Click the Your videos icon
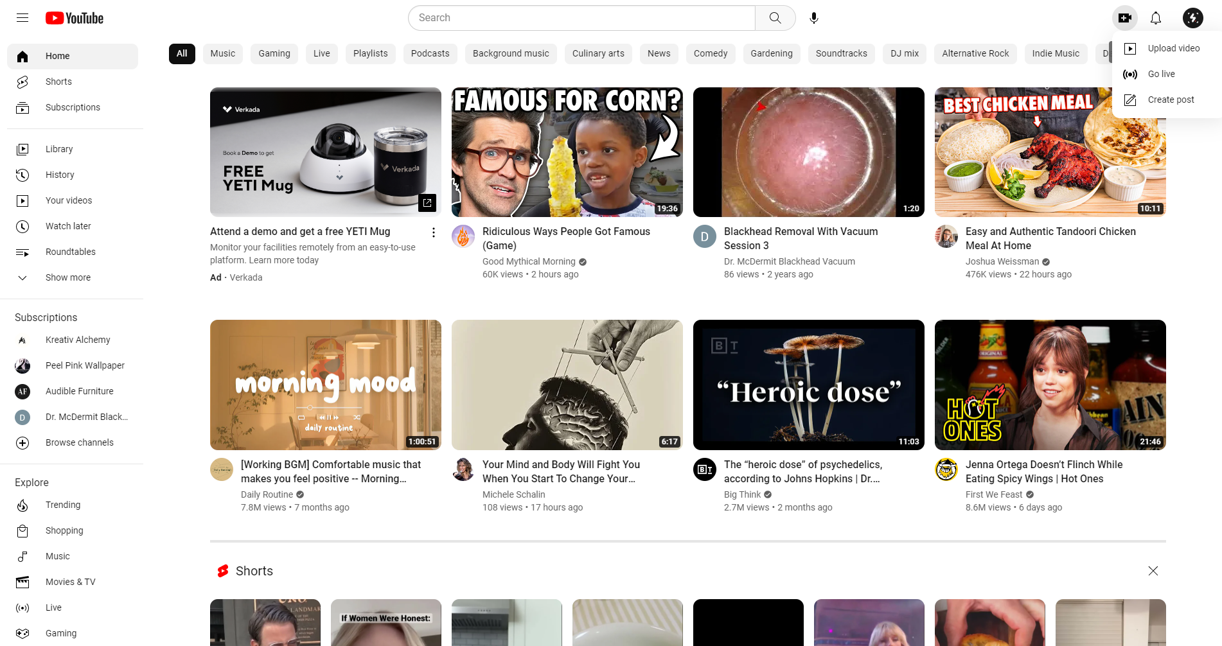Image resolution: width=1222 pixels, height=646 pixels. (22, 201)
